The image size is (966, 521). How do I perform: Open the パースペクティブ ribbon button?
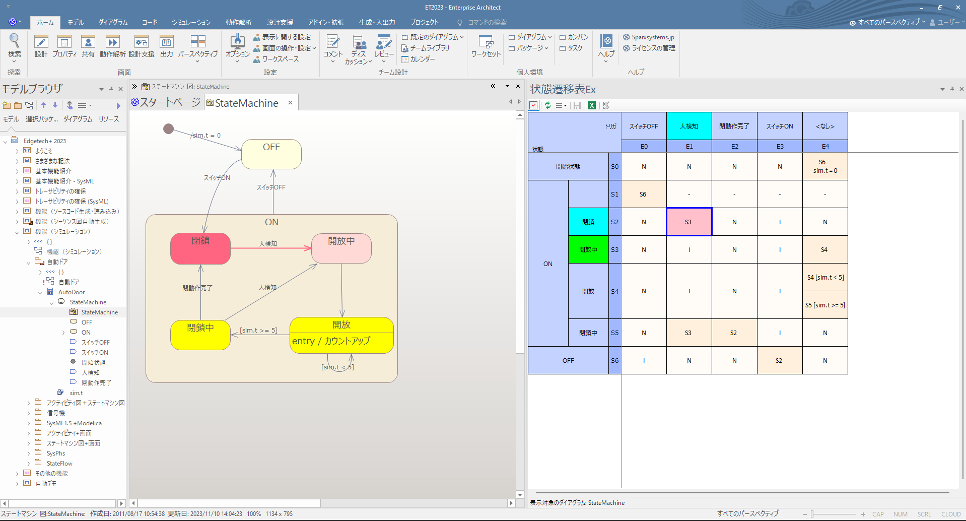coord(198,47)
